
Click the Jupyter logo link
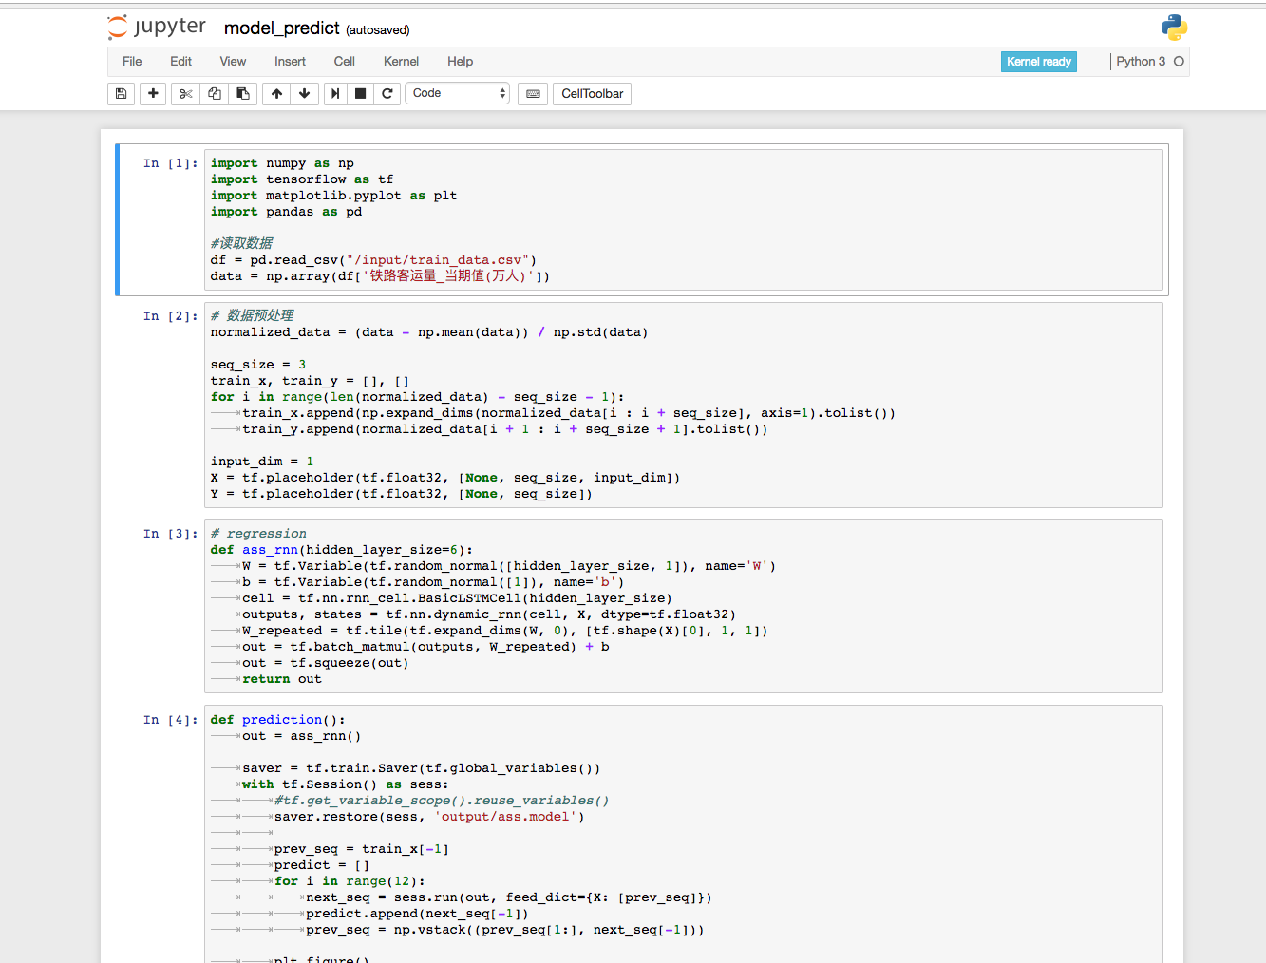(x=158, y=28)
